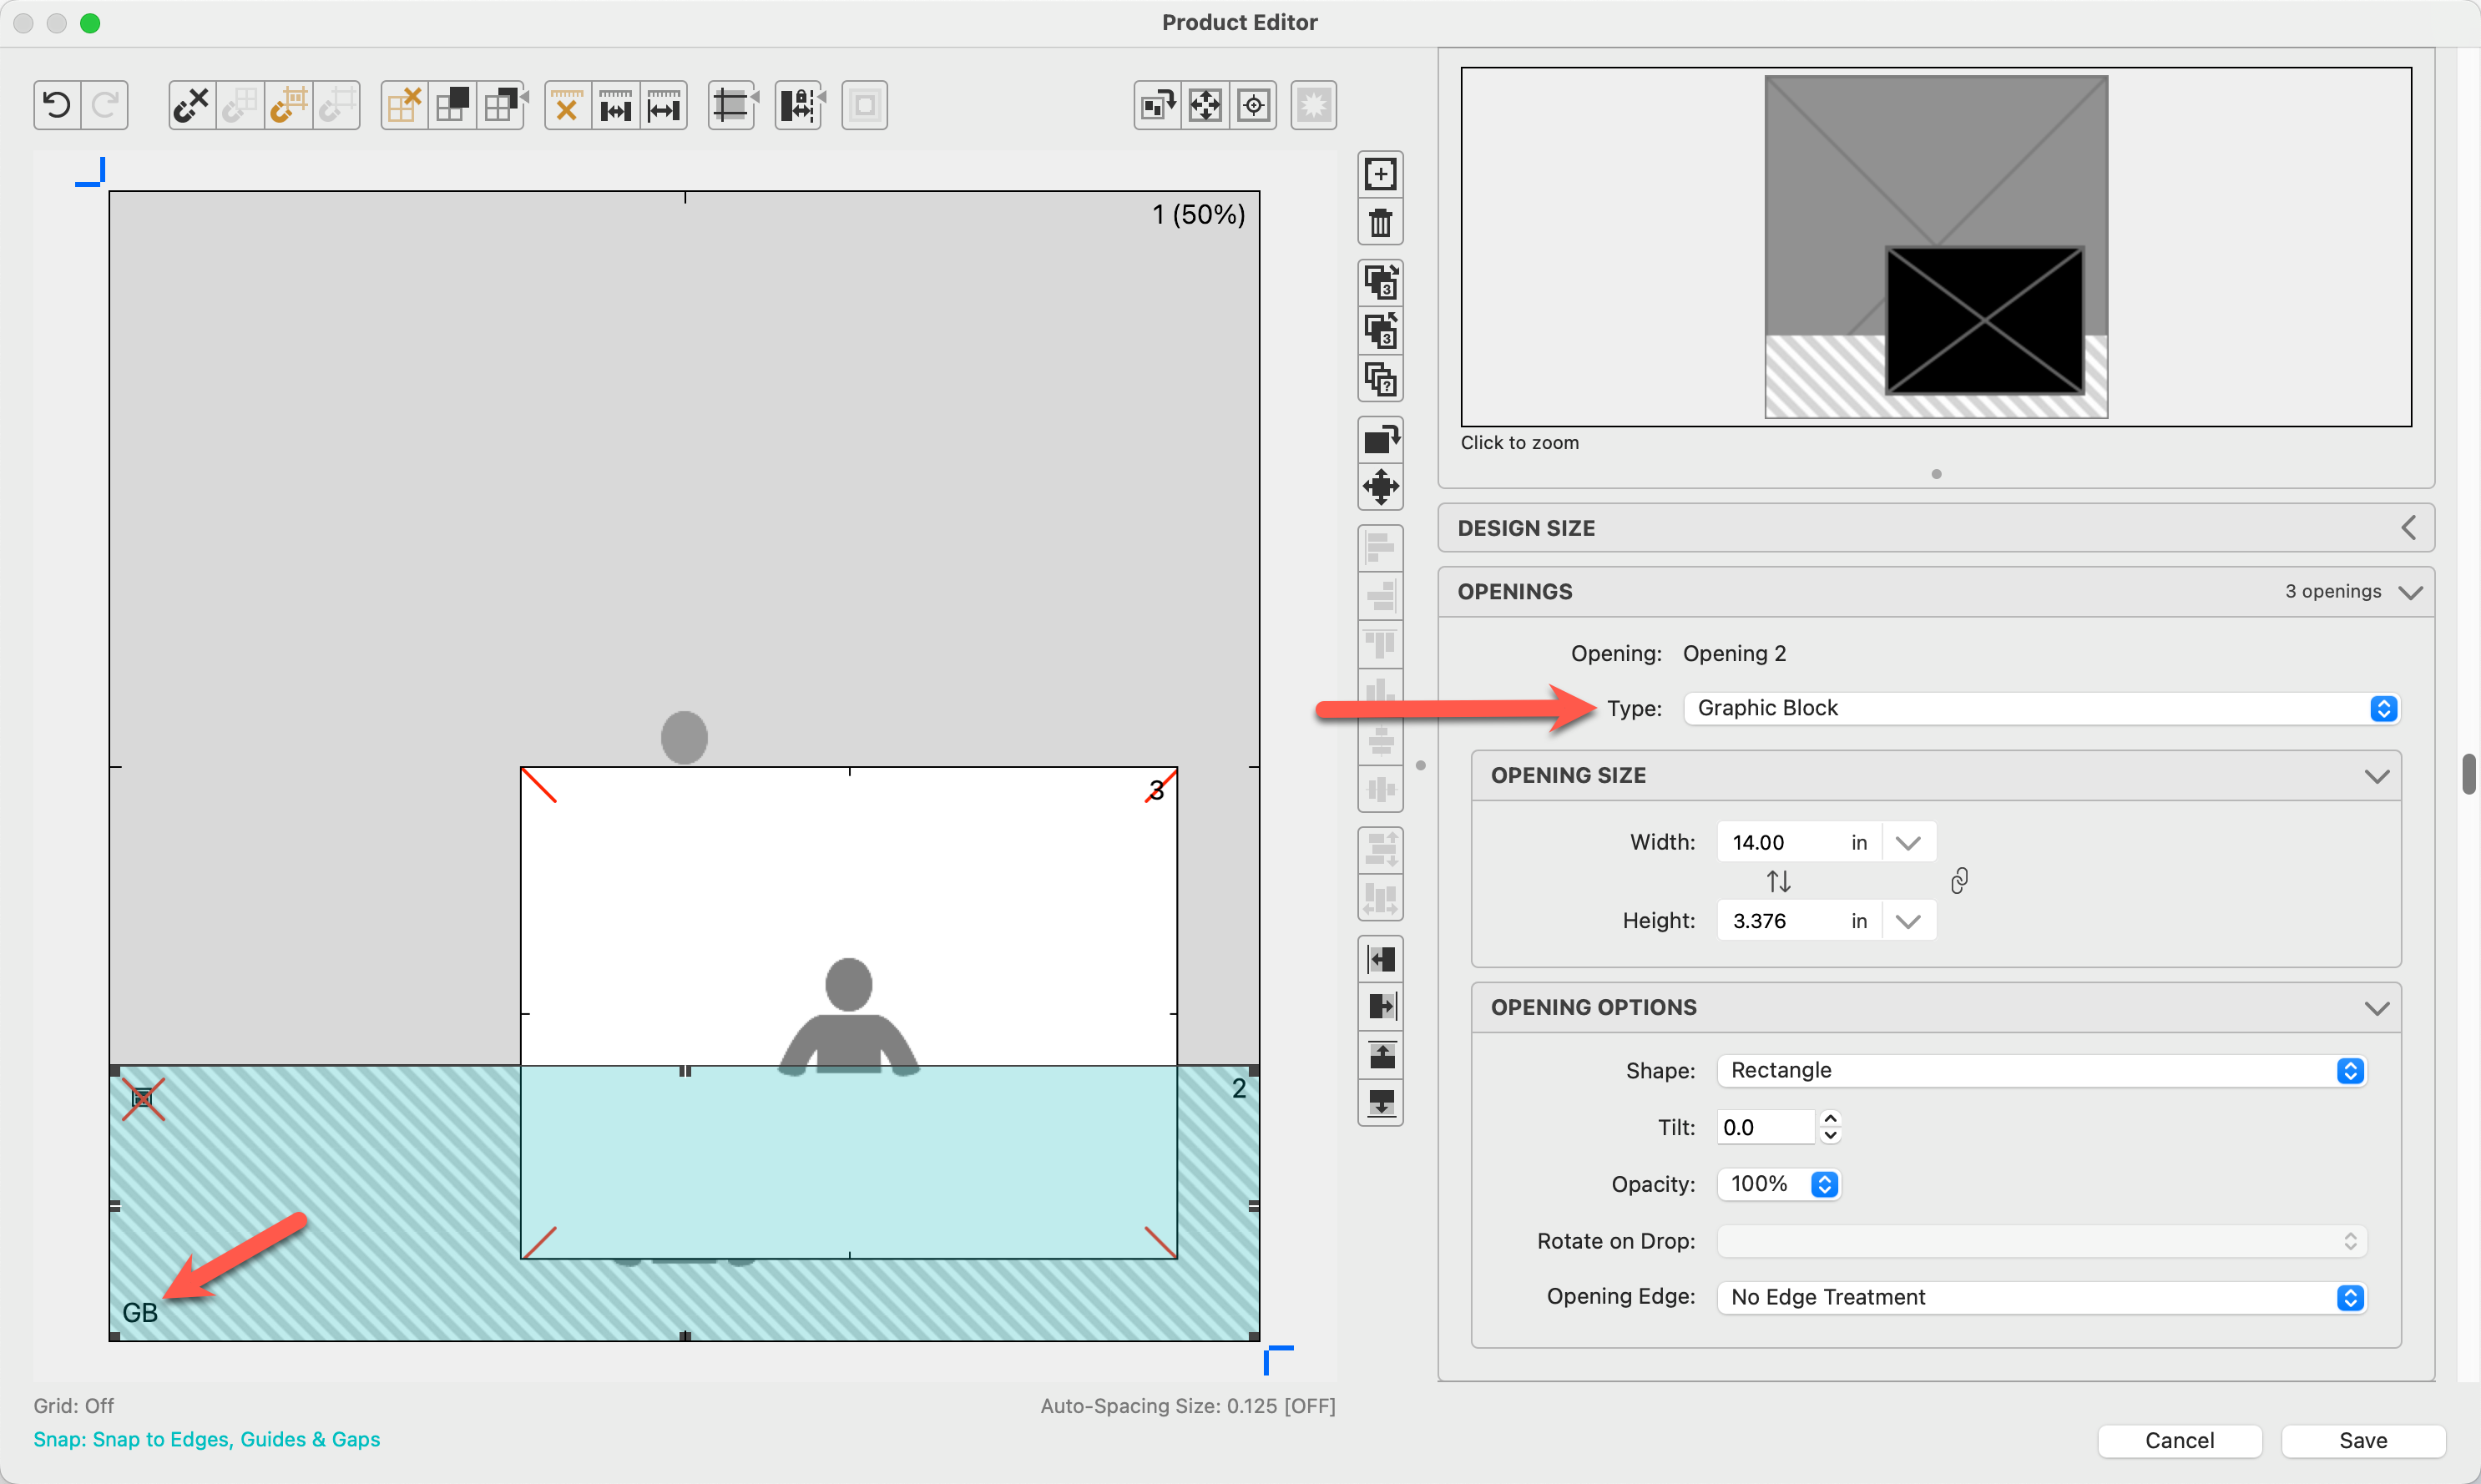This screenshot has width=2481, height=1484.
Task: Click the four-arrow move icon in the vertical toolbar
Action: pos(1380,488)
